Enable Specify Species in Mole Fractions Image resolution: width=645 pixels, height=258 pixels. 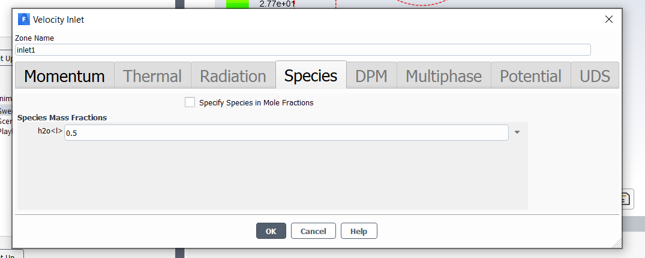(190, 102)
